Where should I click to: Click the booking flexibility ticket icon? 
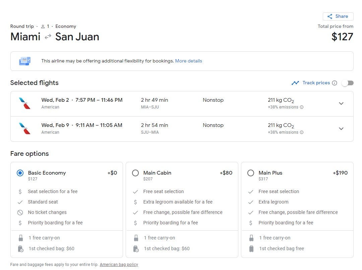click(x=25, y=61)
